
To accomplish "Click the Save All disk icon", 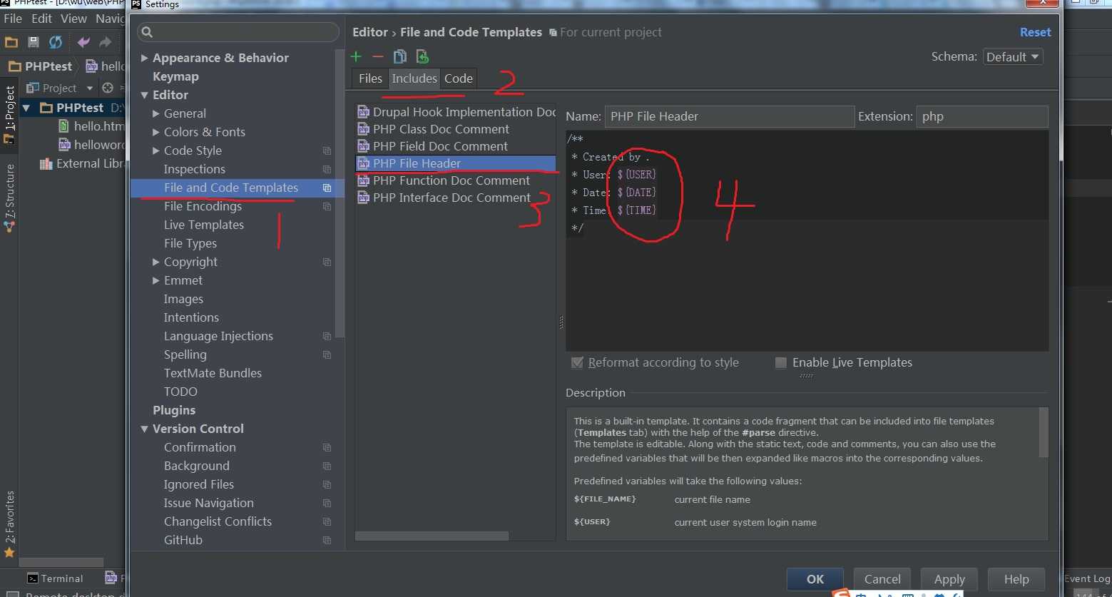I will coord(33,42).
